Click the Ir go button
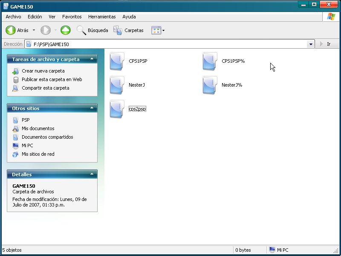The width and height of the screenshot is (341, 256). (326, 44)
